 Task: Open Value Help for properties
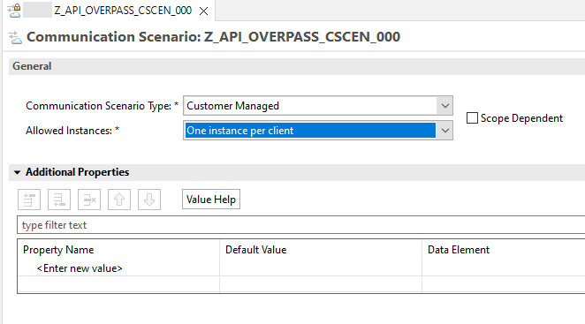click(211, 200)
